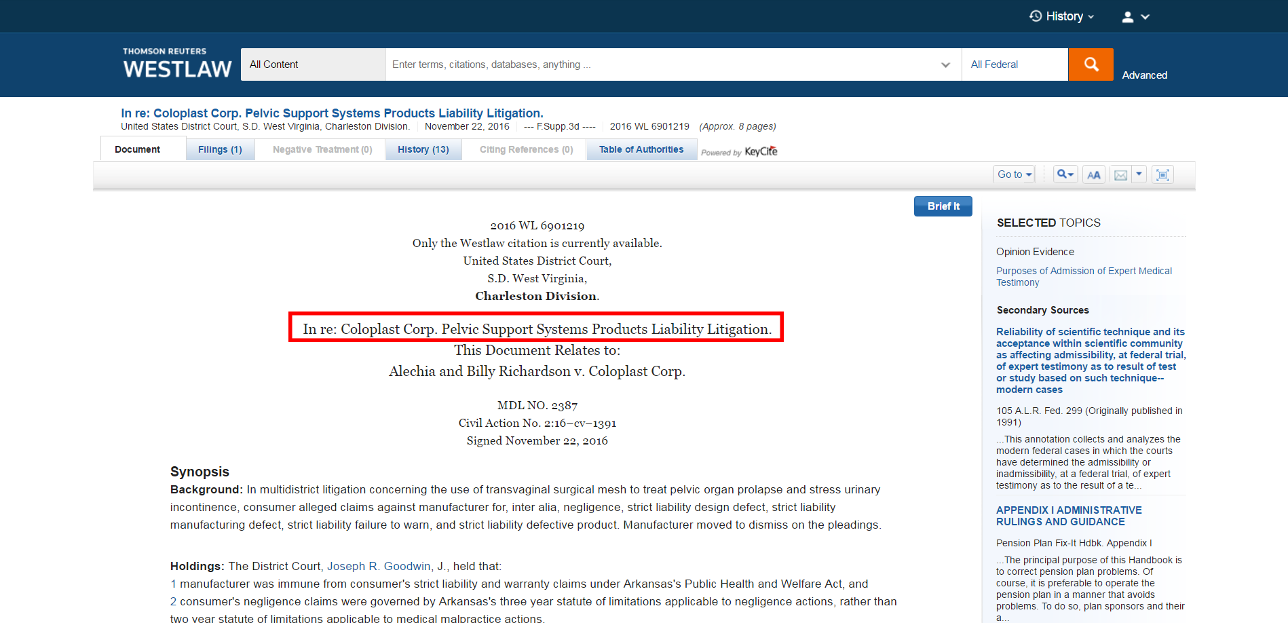Open the Coloplast case title link
This screenshot has width=1288, height=623.
click(x=332, y=113)
